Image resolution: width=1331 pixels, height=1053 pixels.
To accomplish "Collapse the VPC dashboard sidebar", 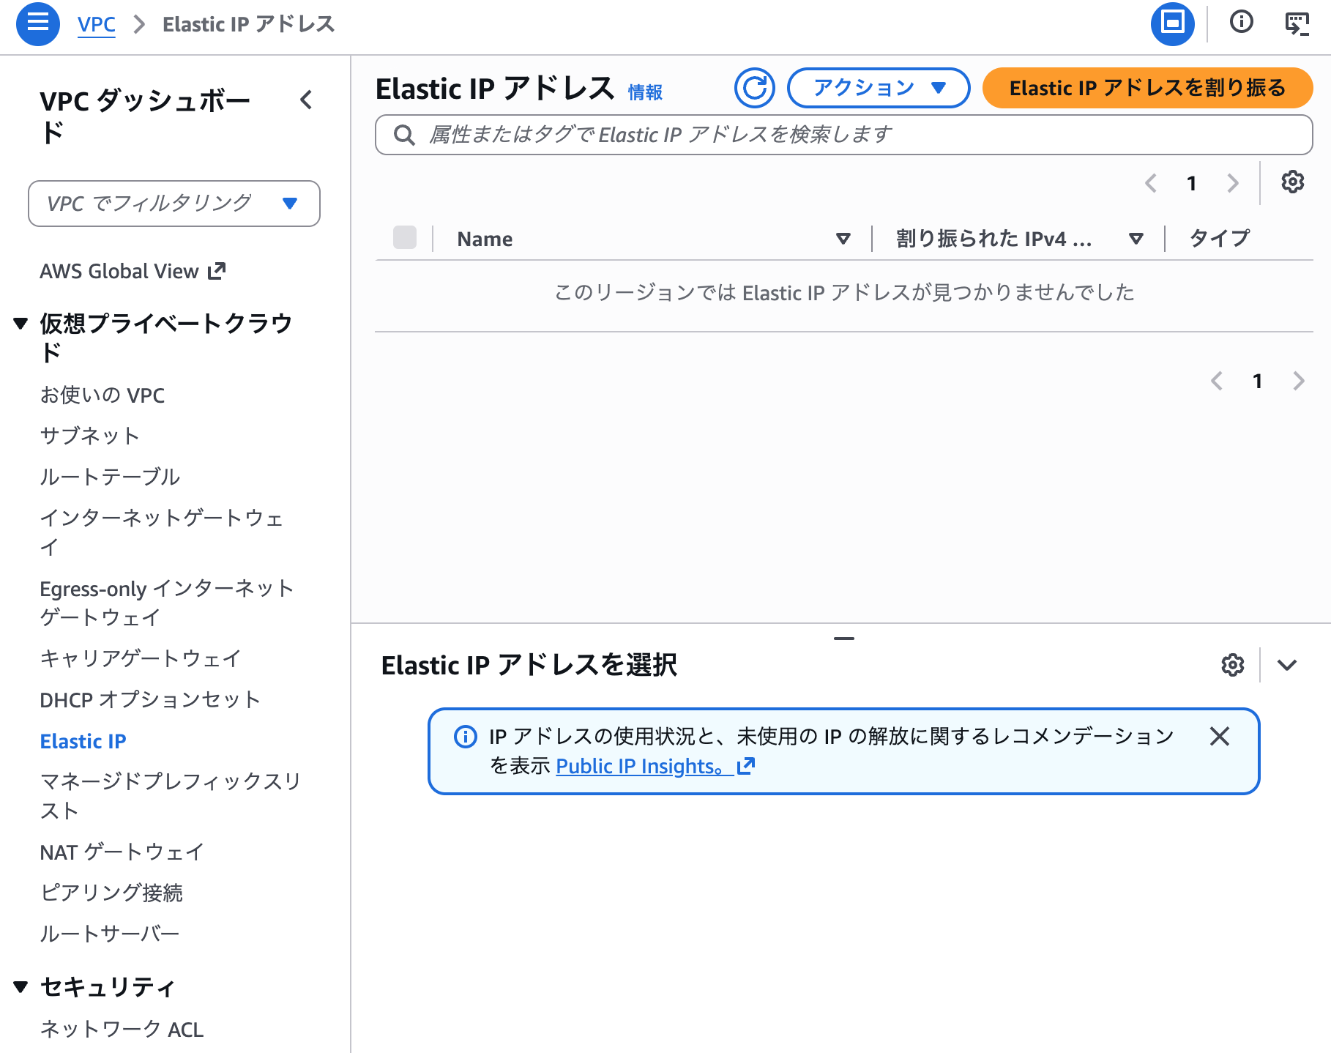I will (307, 100).
